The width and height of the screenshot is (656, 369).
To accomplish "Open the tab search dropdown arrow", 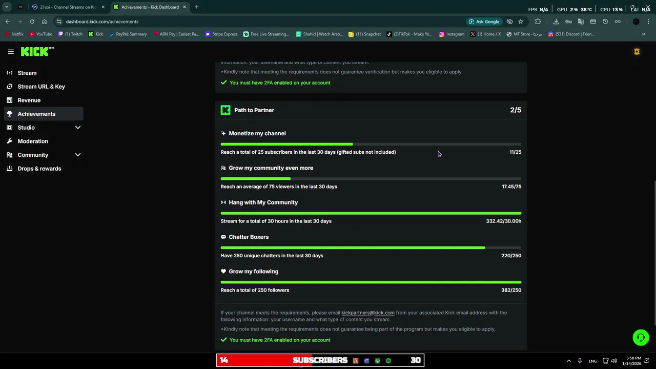I will click(7, 7).
